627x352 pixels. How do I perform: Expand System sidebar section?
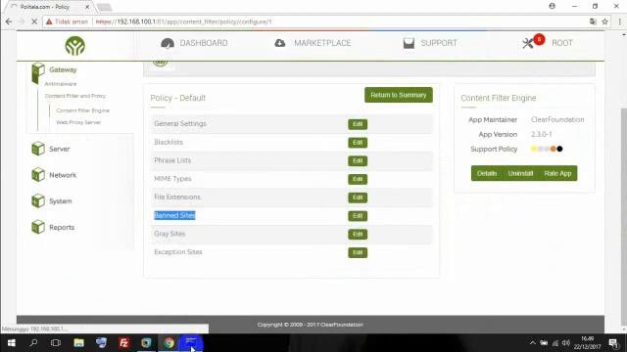click(x=61, y=201)
